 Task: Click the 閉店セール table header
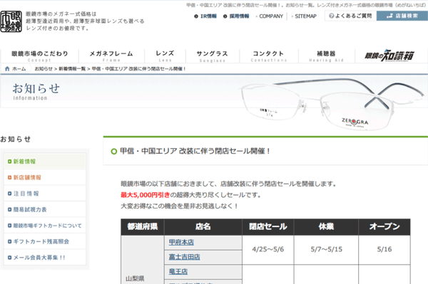coord(267,226)
